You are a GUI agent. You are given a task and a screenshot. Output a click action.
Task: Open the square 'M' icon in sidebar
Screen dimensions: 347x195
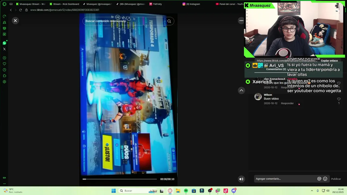[x=4, y=34]
